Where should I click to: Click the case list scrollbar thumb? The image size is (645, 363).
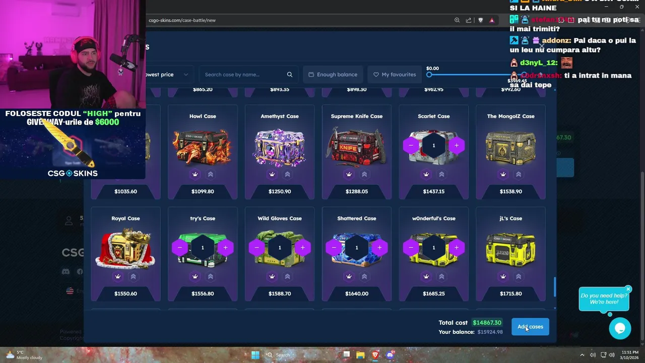(x=555, y=287)
